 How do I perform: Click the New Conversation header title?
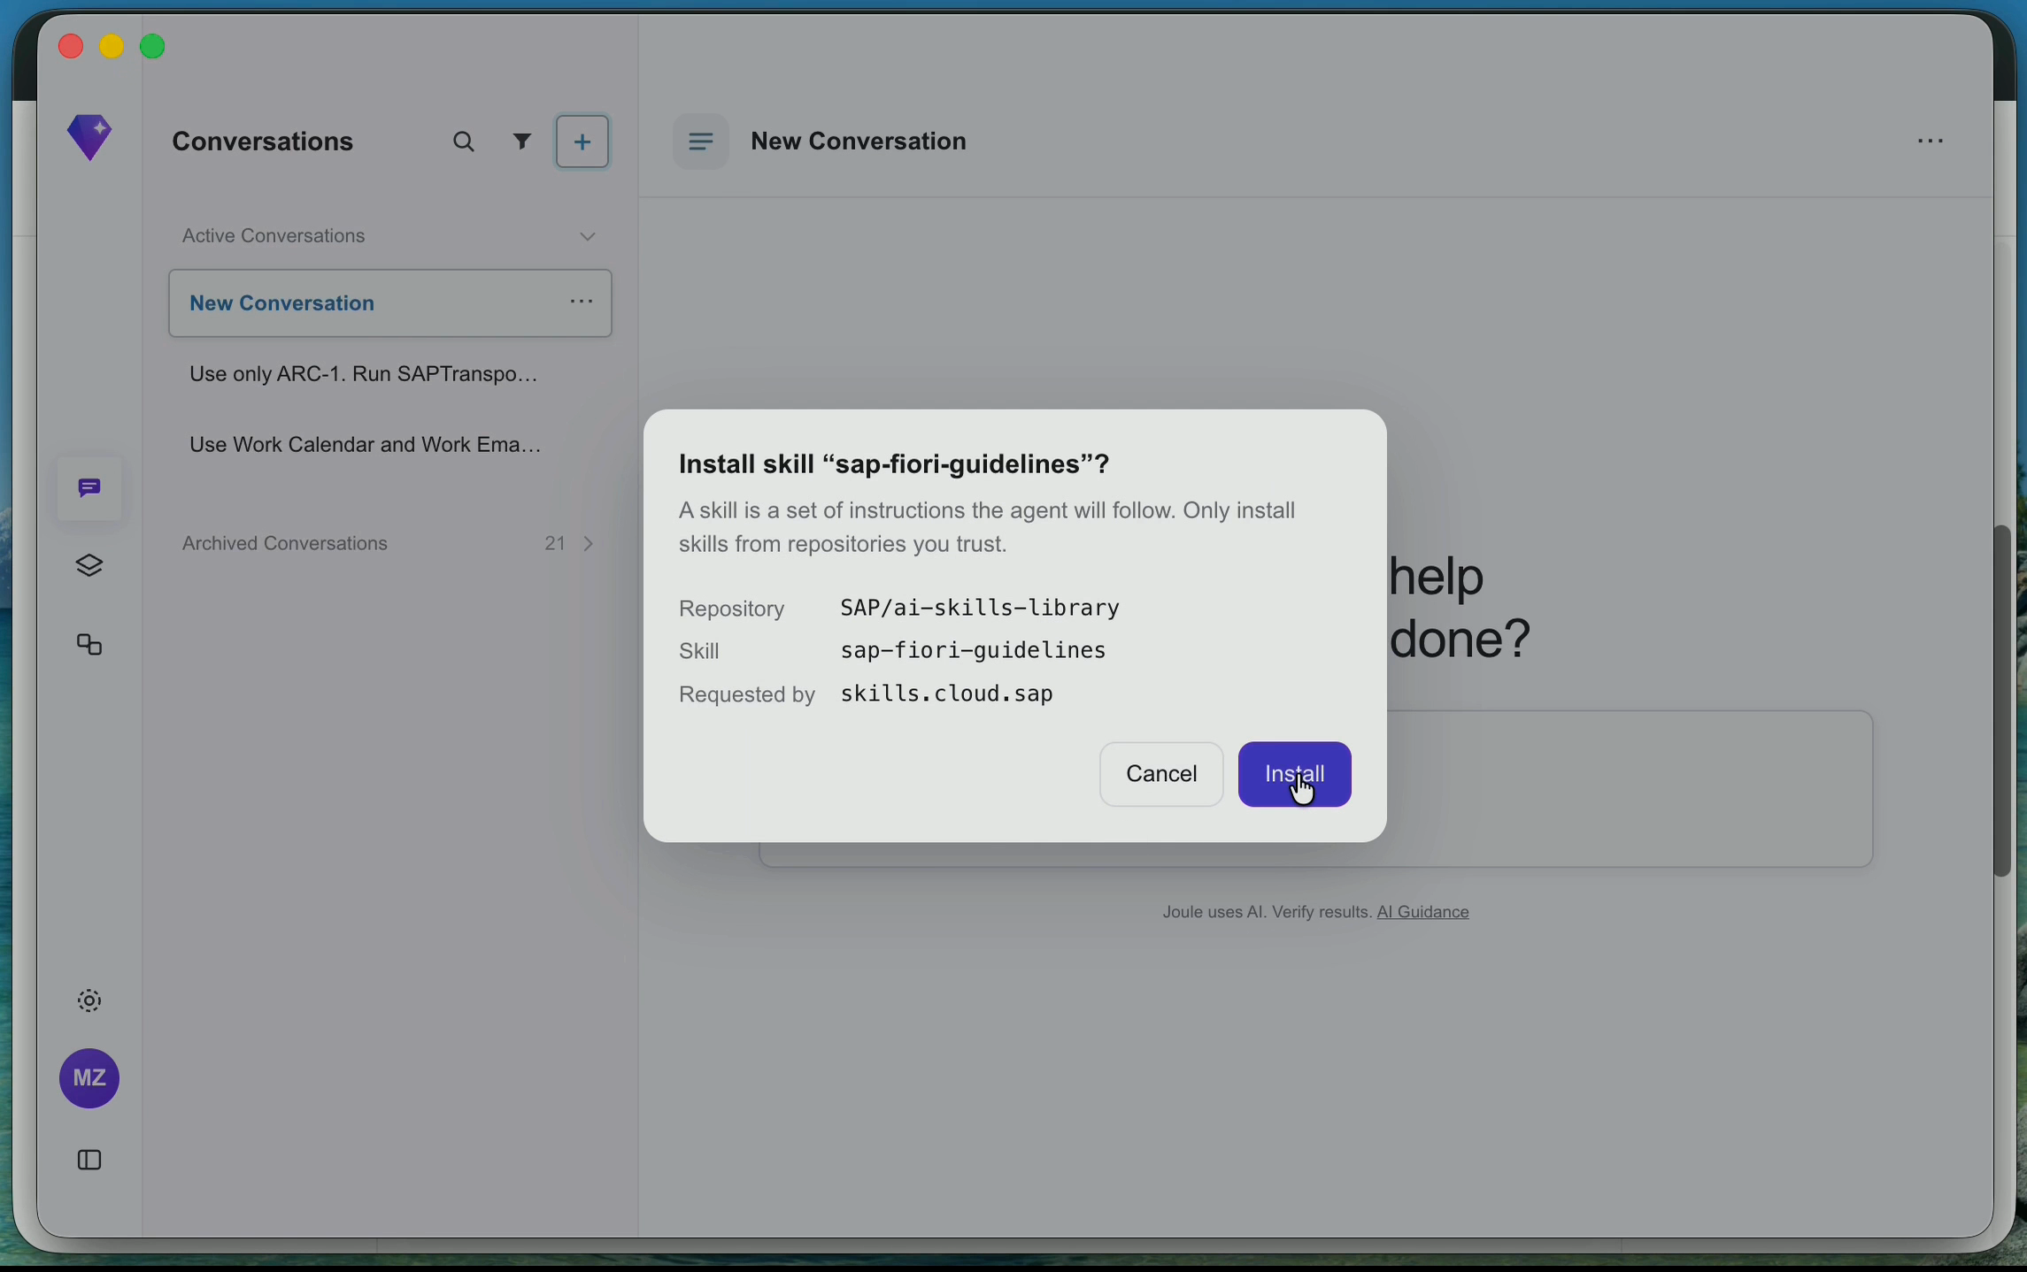858,142
